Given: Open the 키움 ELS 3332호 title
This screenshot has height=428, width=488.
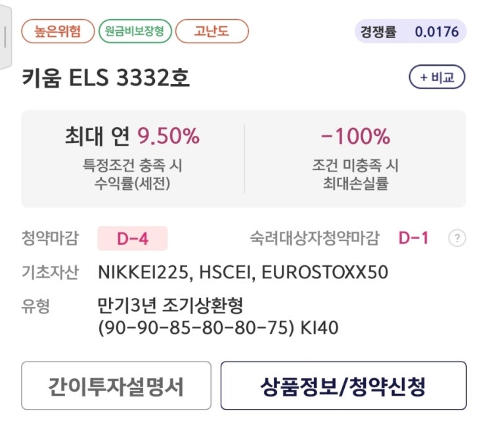Looking at the screenshot, I should point(106,78).
